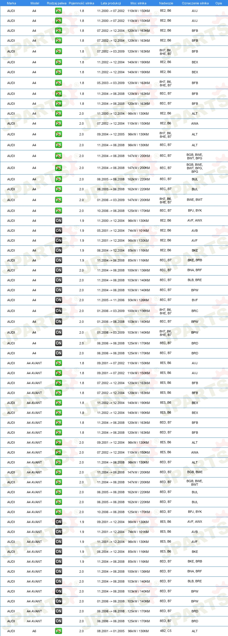This screenshot has height=636, width=228.
Task: Click petrol icon in A4 AVANT BGB, BWE, BWT row
Action: pos(59,482)
